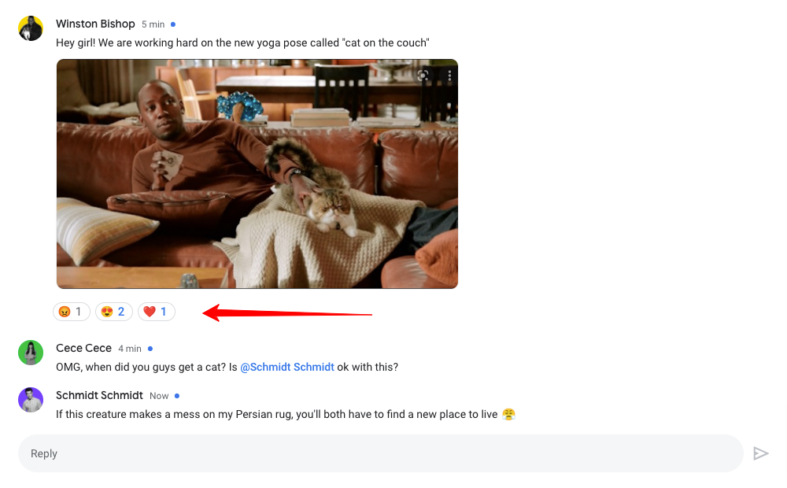The height and width of the screenshot is (488, 787).
Task: Open the cat on the couch photo
Action: 257,174
